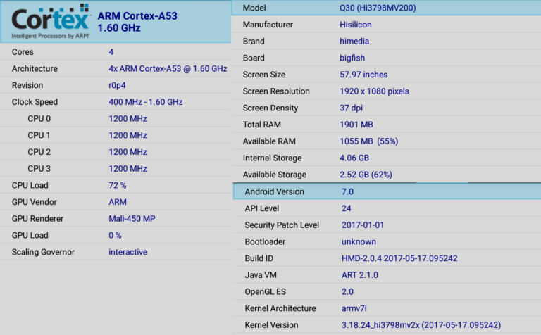Select the Cores value 4
This screenshot has width=541, height=335.
pyautogui.click(x=111, y=52)
